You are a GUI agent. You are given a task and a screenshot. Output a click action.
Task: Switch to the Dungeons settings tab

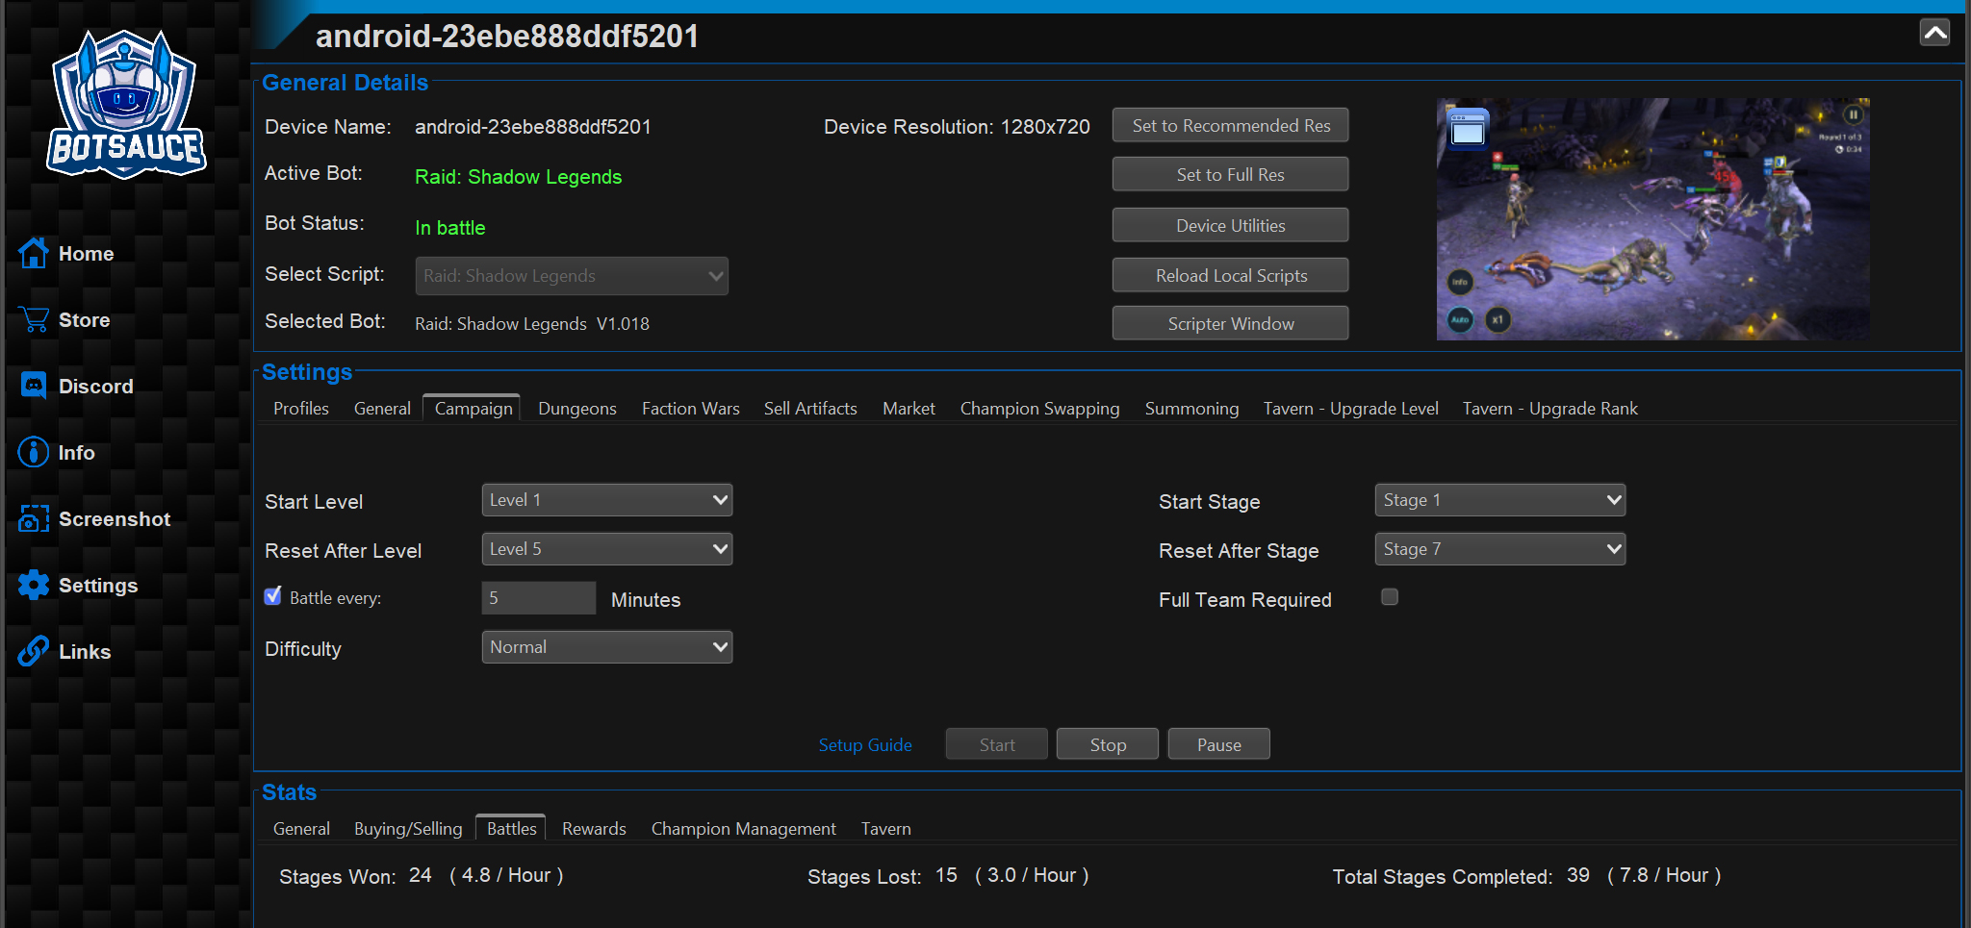pos(576,409)
